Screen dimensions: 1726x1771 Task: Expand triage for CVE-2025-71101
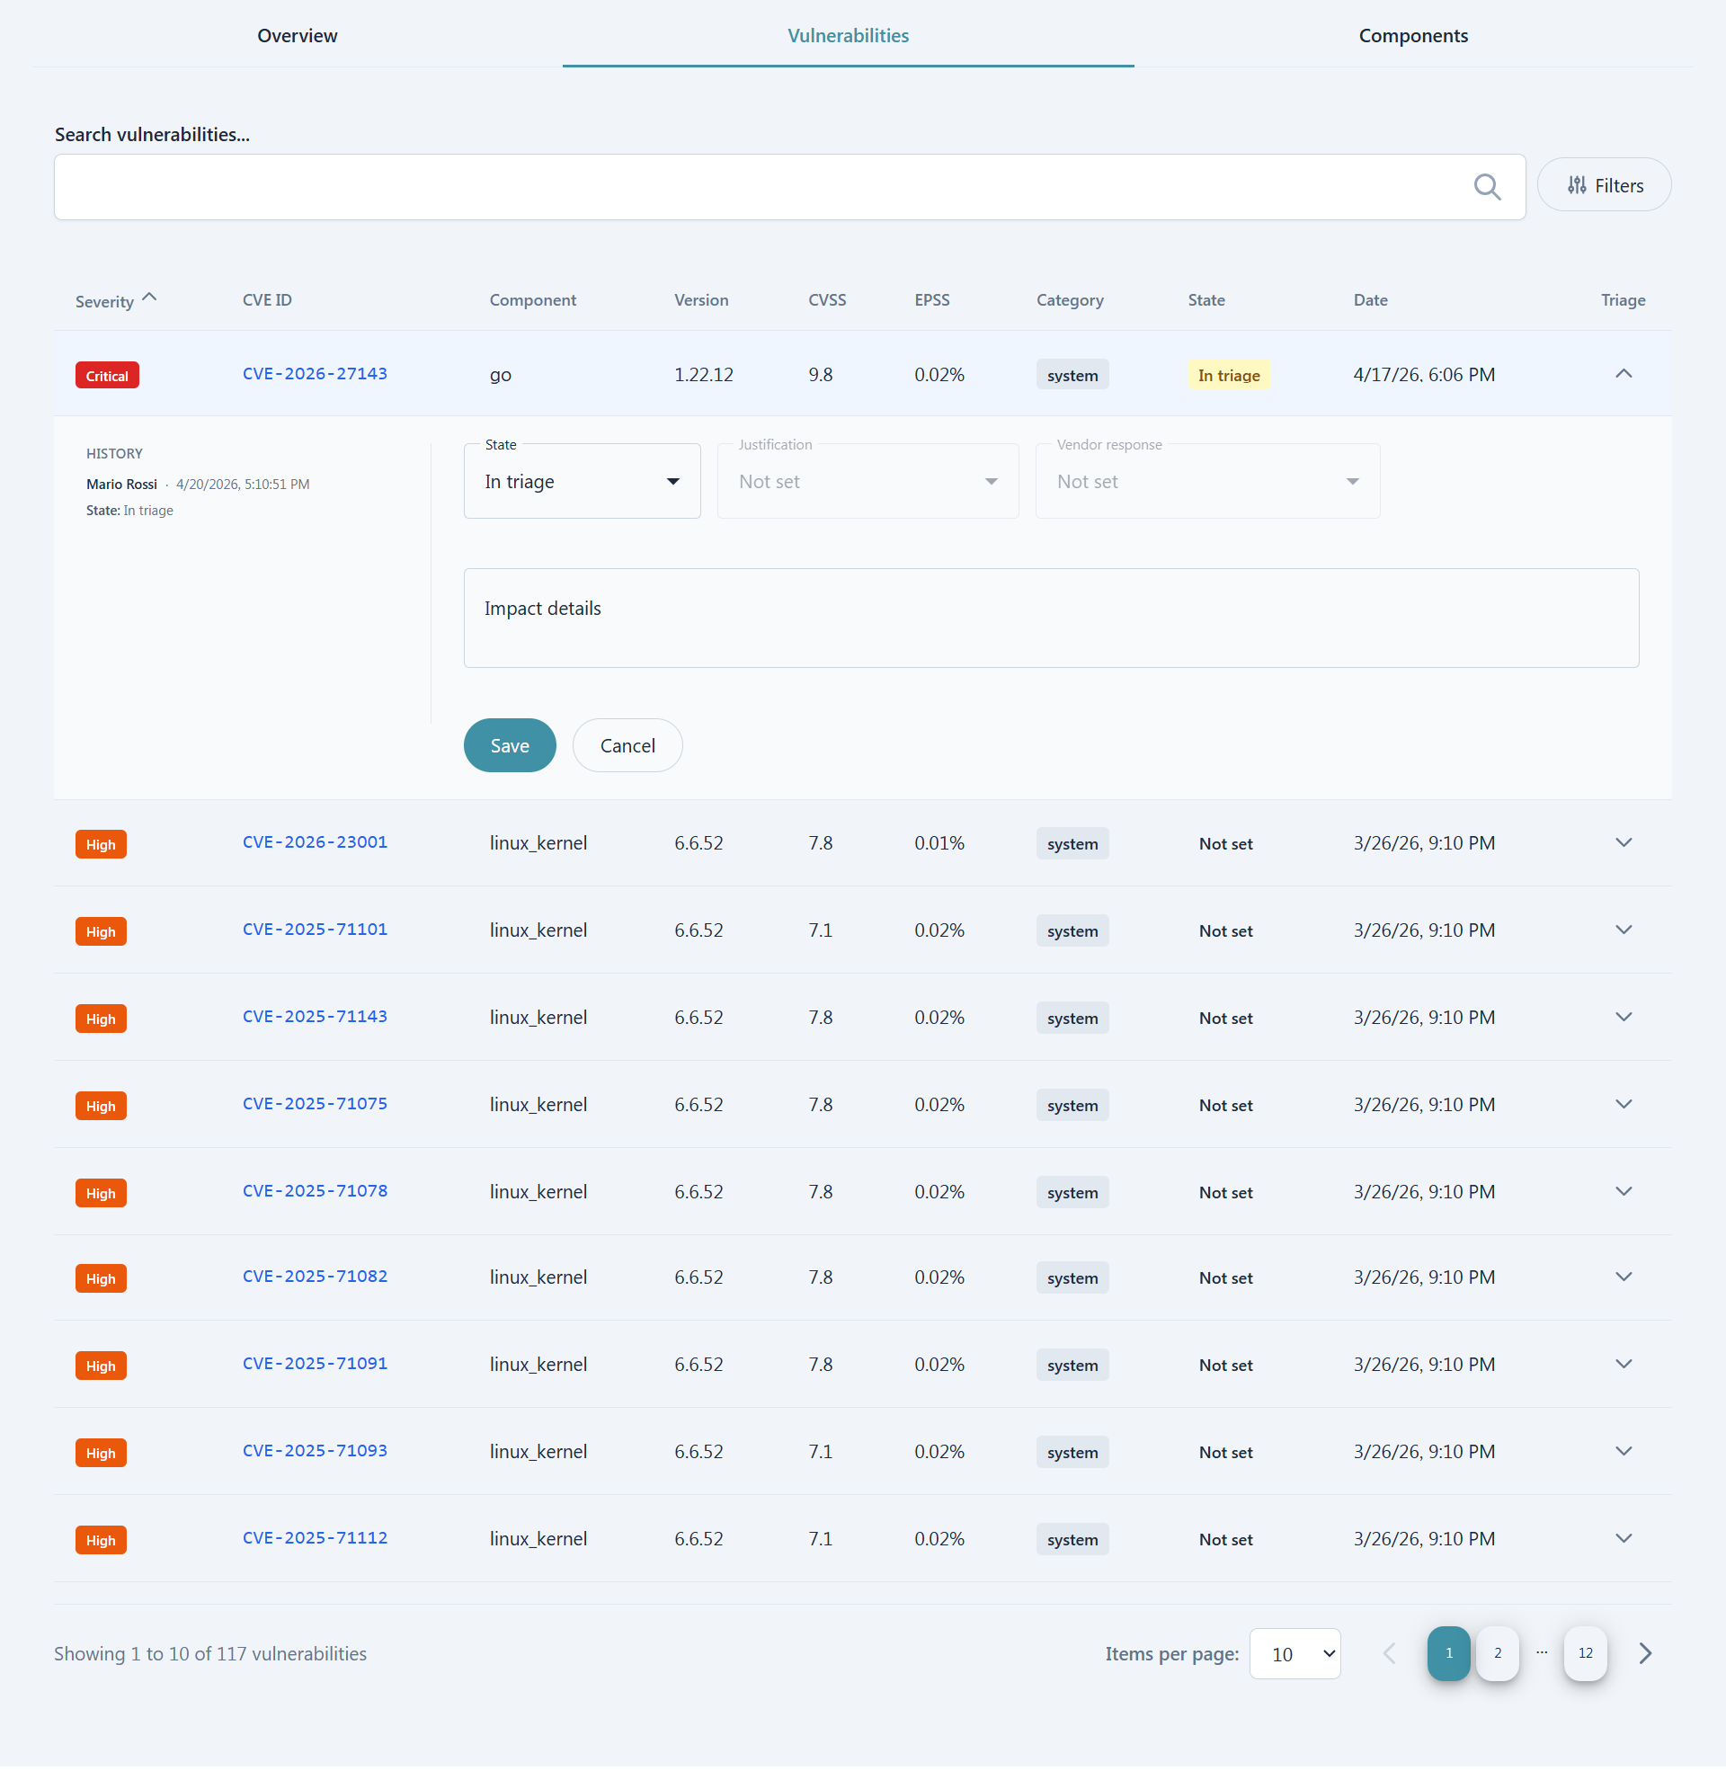pos(1623,930)
